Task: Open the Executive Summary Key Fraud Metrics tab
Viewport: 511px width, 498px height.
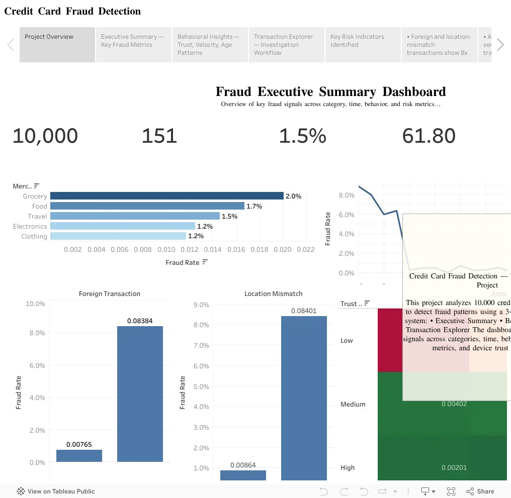Action: (x=134, y=45)
